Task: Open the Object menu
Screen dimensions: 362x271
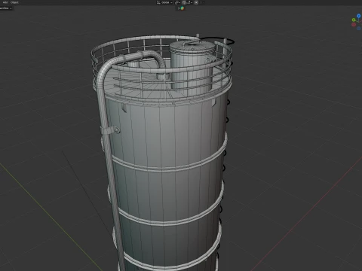Action: [14, 2]
